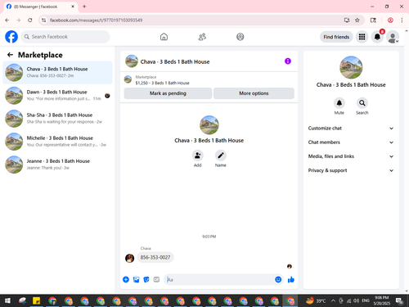Go to the Home feed icon
Image resolution: width=409 pixels, height=307 pixels.
[x=164, y=37]
